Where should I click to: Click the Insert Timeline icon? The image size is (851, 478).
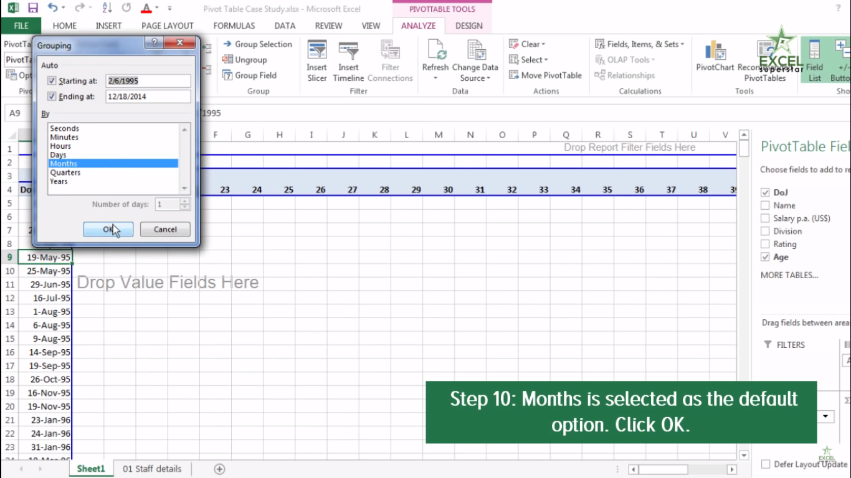coord(348,50)
